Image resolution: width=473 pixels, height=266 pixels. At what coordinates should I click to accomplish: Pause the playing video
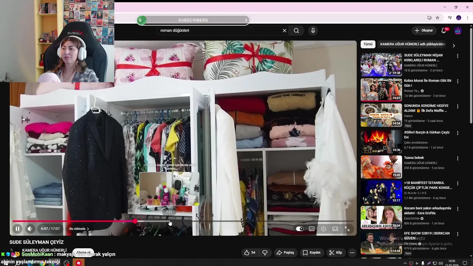tap(17, 229)
